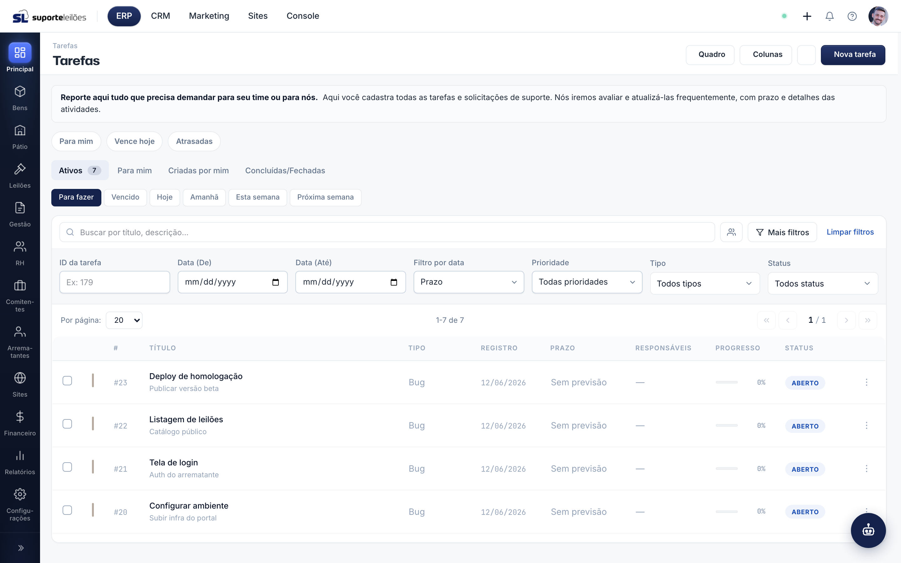The image size is (901, 563).
Task: Select the Criadas por mim tab
Action: (198, 170)
